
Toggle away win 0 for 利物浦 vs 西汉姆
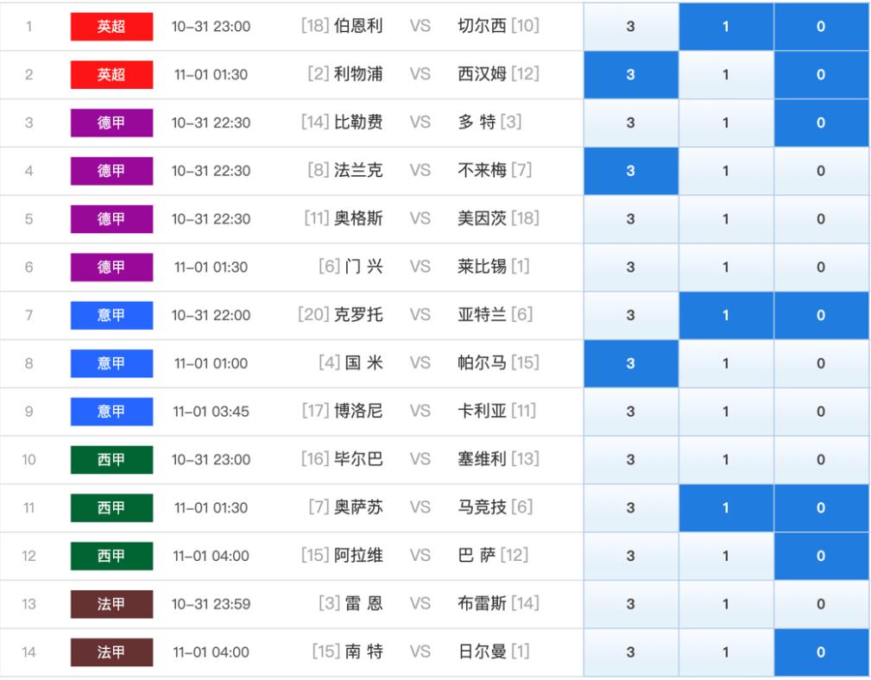point(821,74)
